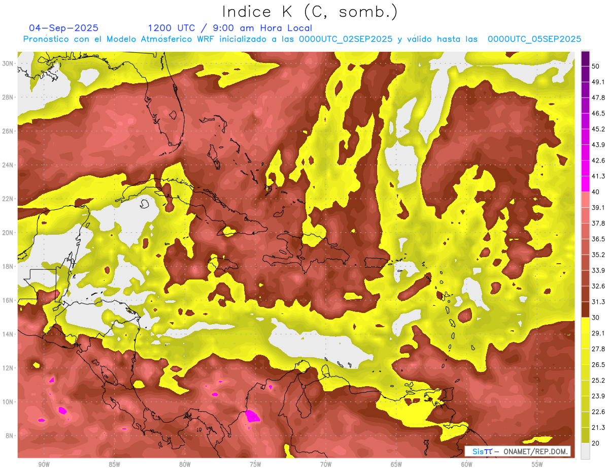Click '1200 UTC / 9:00 am Hora Local'
Image resolution: width=609 pixels, height=471 pixels.
point(230,28)
